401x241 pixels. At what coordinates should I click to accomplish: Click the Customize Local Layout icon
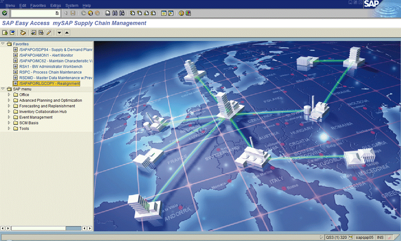(188, 13)
